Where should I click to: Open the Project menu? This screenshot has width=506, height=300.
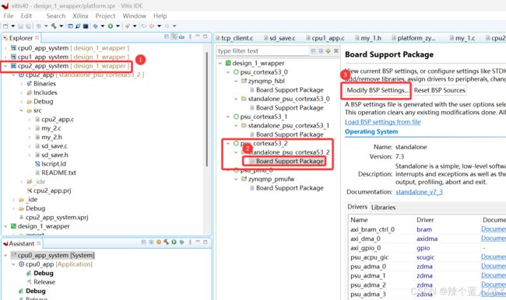(105, 16)
